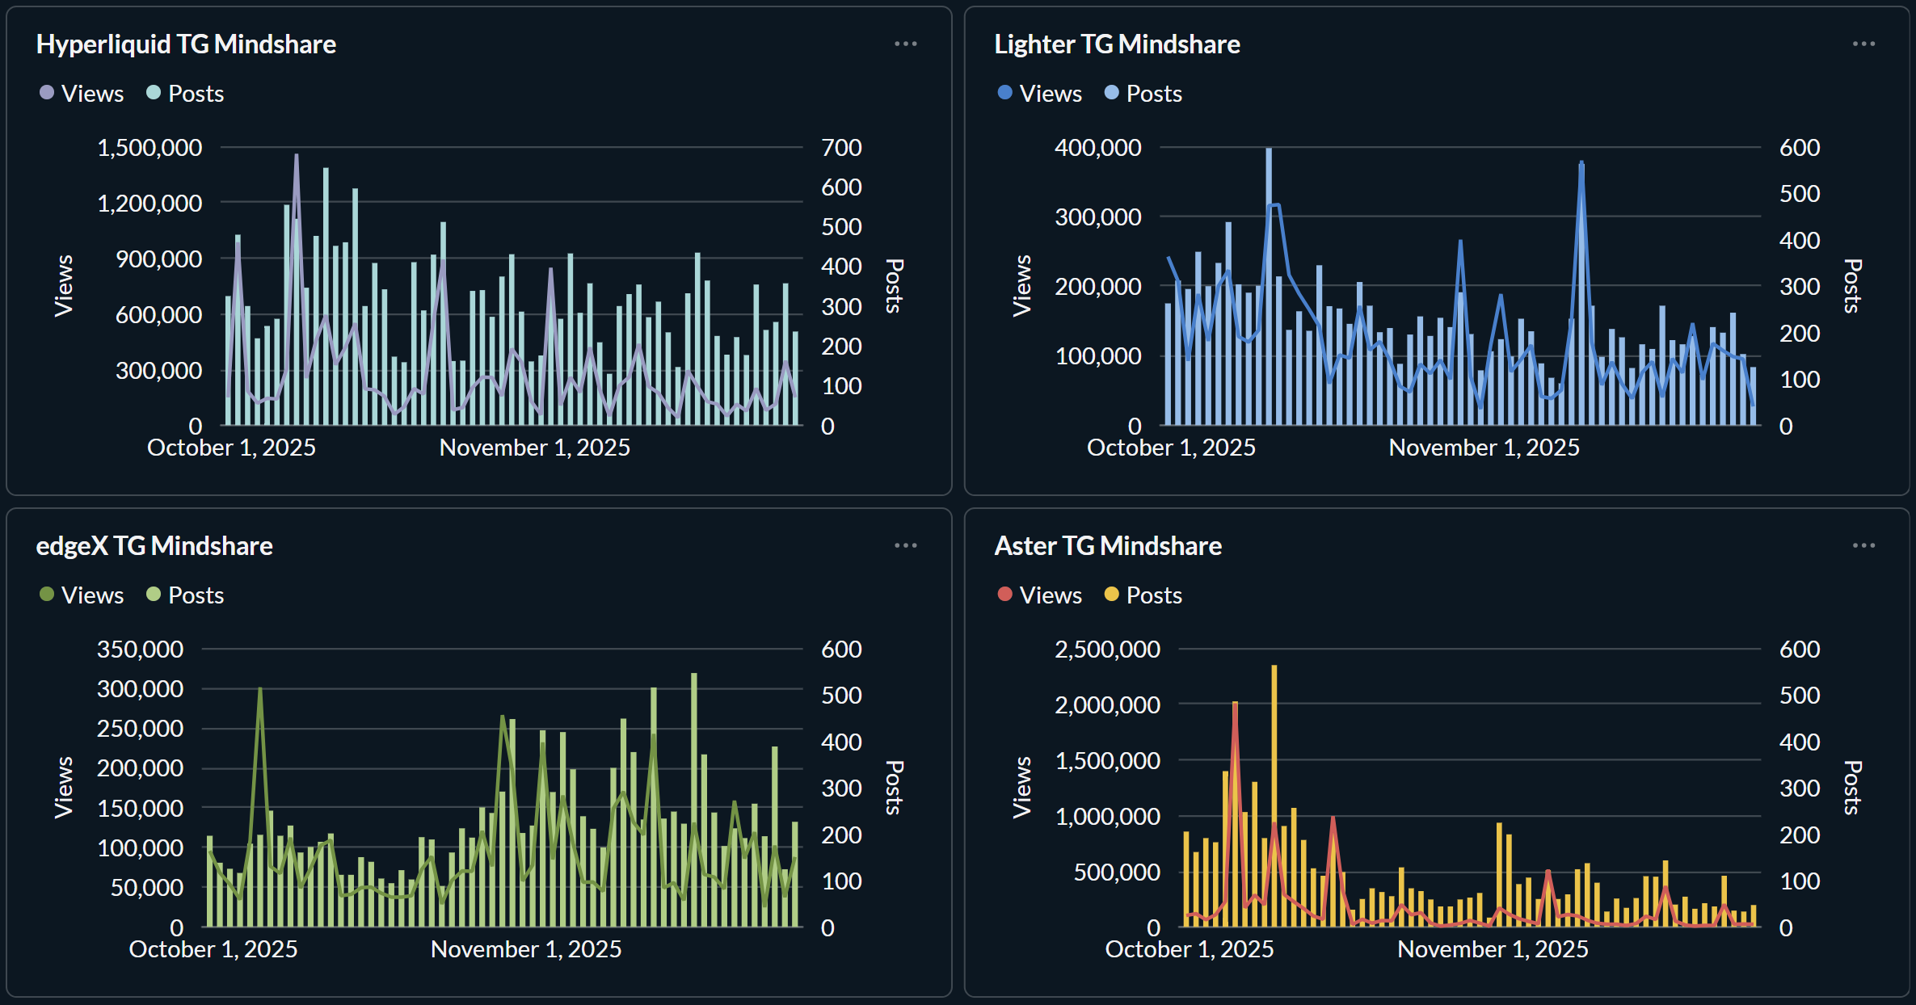Open edgeX TG Mindshare ellipsis menu
The height and width of the screenshot is (1005, 1916).
click(x=905, y=545)
